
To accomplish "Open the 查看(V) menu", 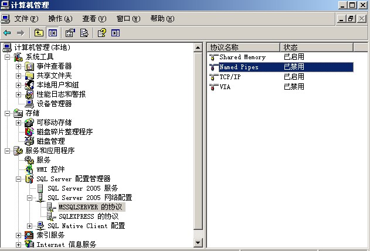I will click(x=94, y=19).
